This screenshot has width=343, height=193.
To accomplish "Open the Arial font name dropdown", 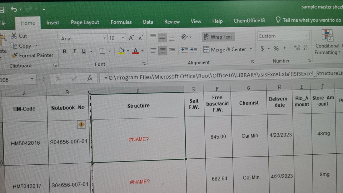I will click(105, 38).
